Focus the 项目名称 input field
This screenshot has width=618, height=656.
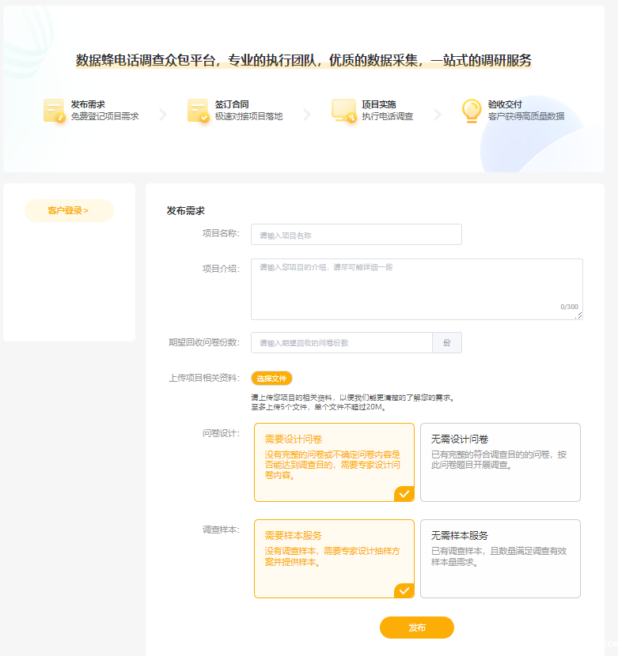click(356, 235)
